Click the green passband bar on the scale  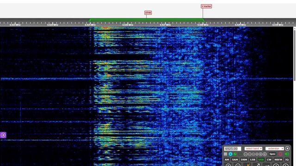147,19
